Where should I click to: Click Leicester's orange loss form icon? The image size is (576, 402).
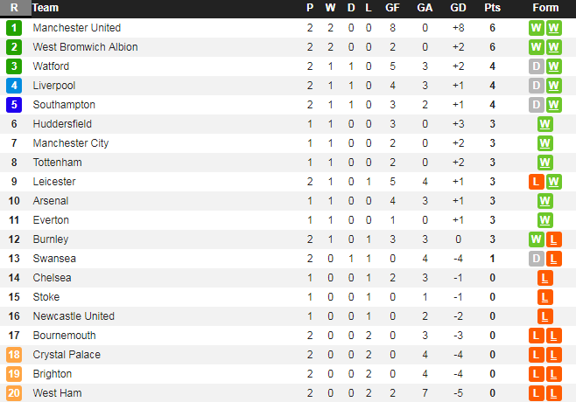tap(537, 182)
